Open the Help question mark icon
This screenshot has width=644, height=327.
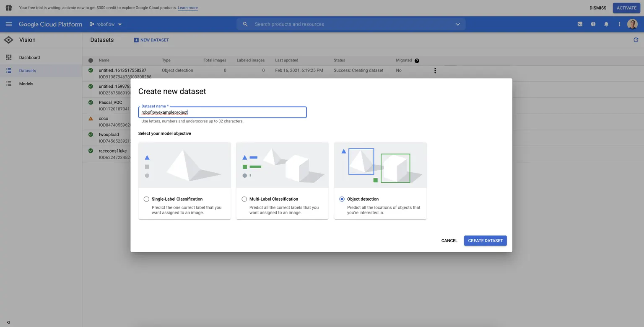pyautogui.click(x=593, y=24)
